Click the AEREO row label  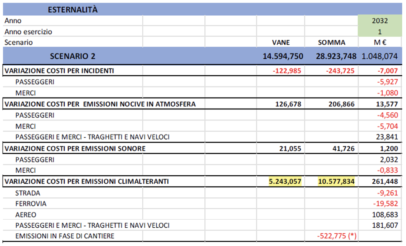pos(25,215)
